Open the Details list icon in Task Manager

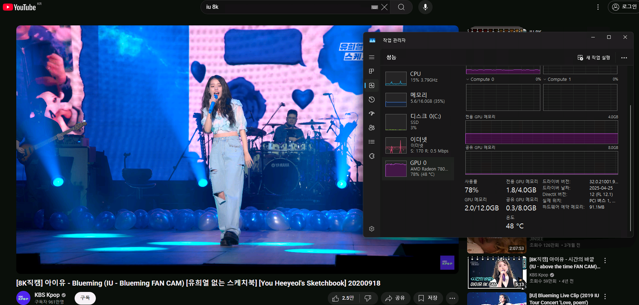click(x=371, y=142)
